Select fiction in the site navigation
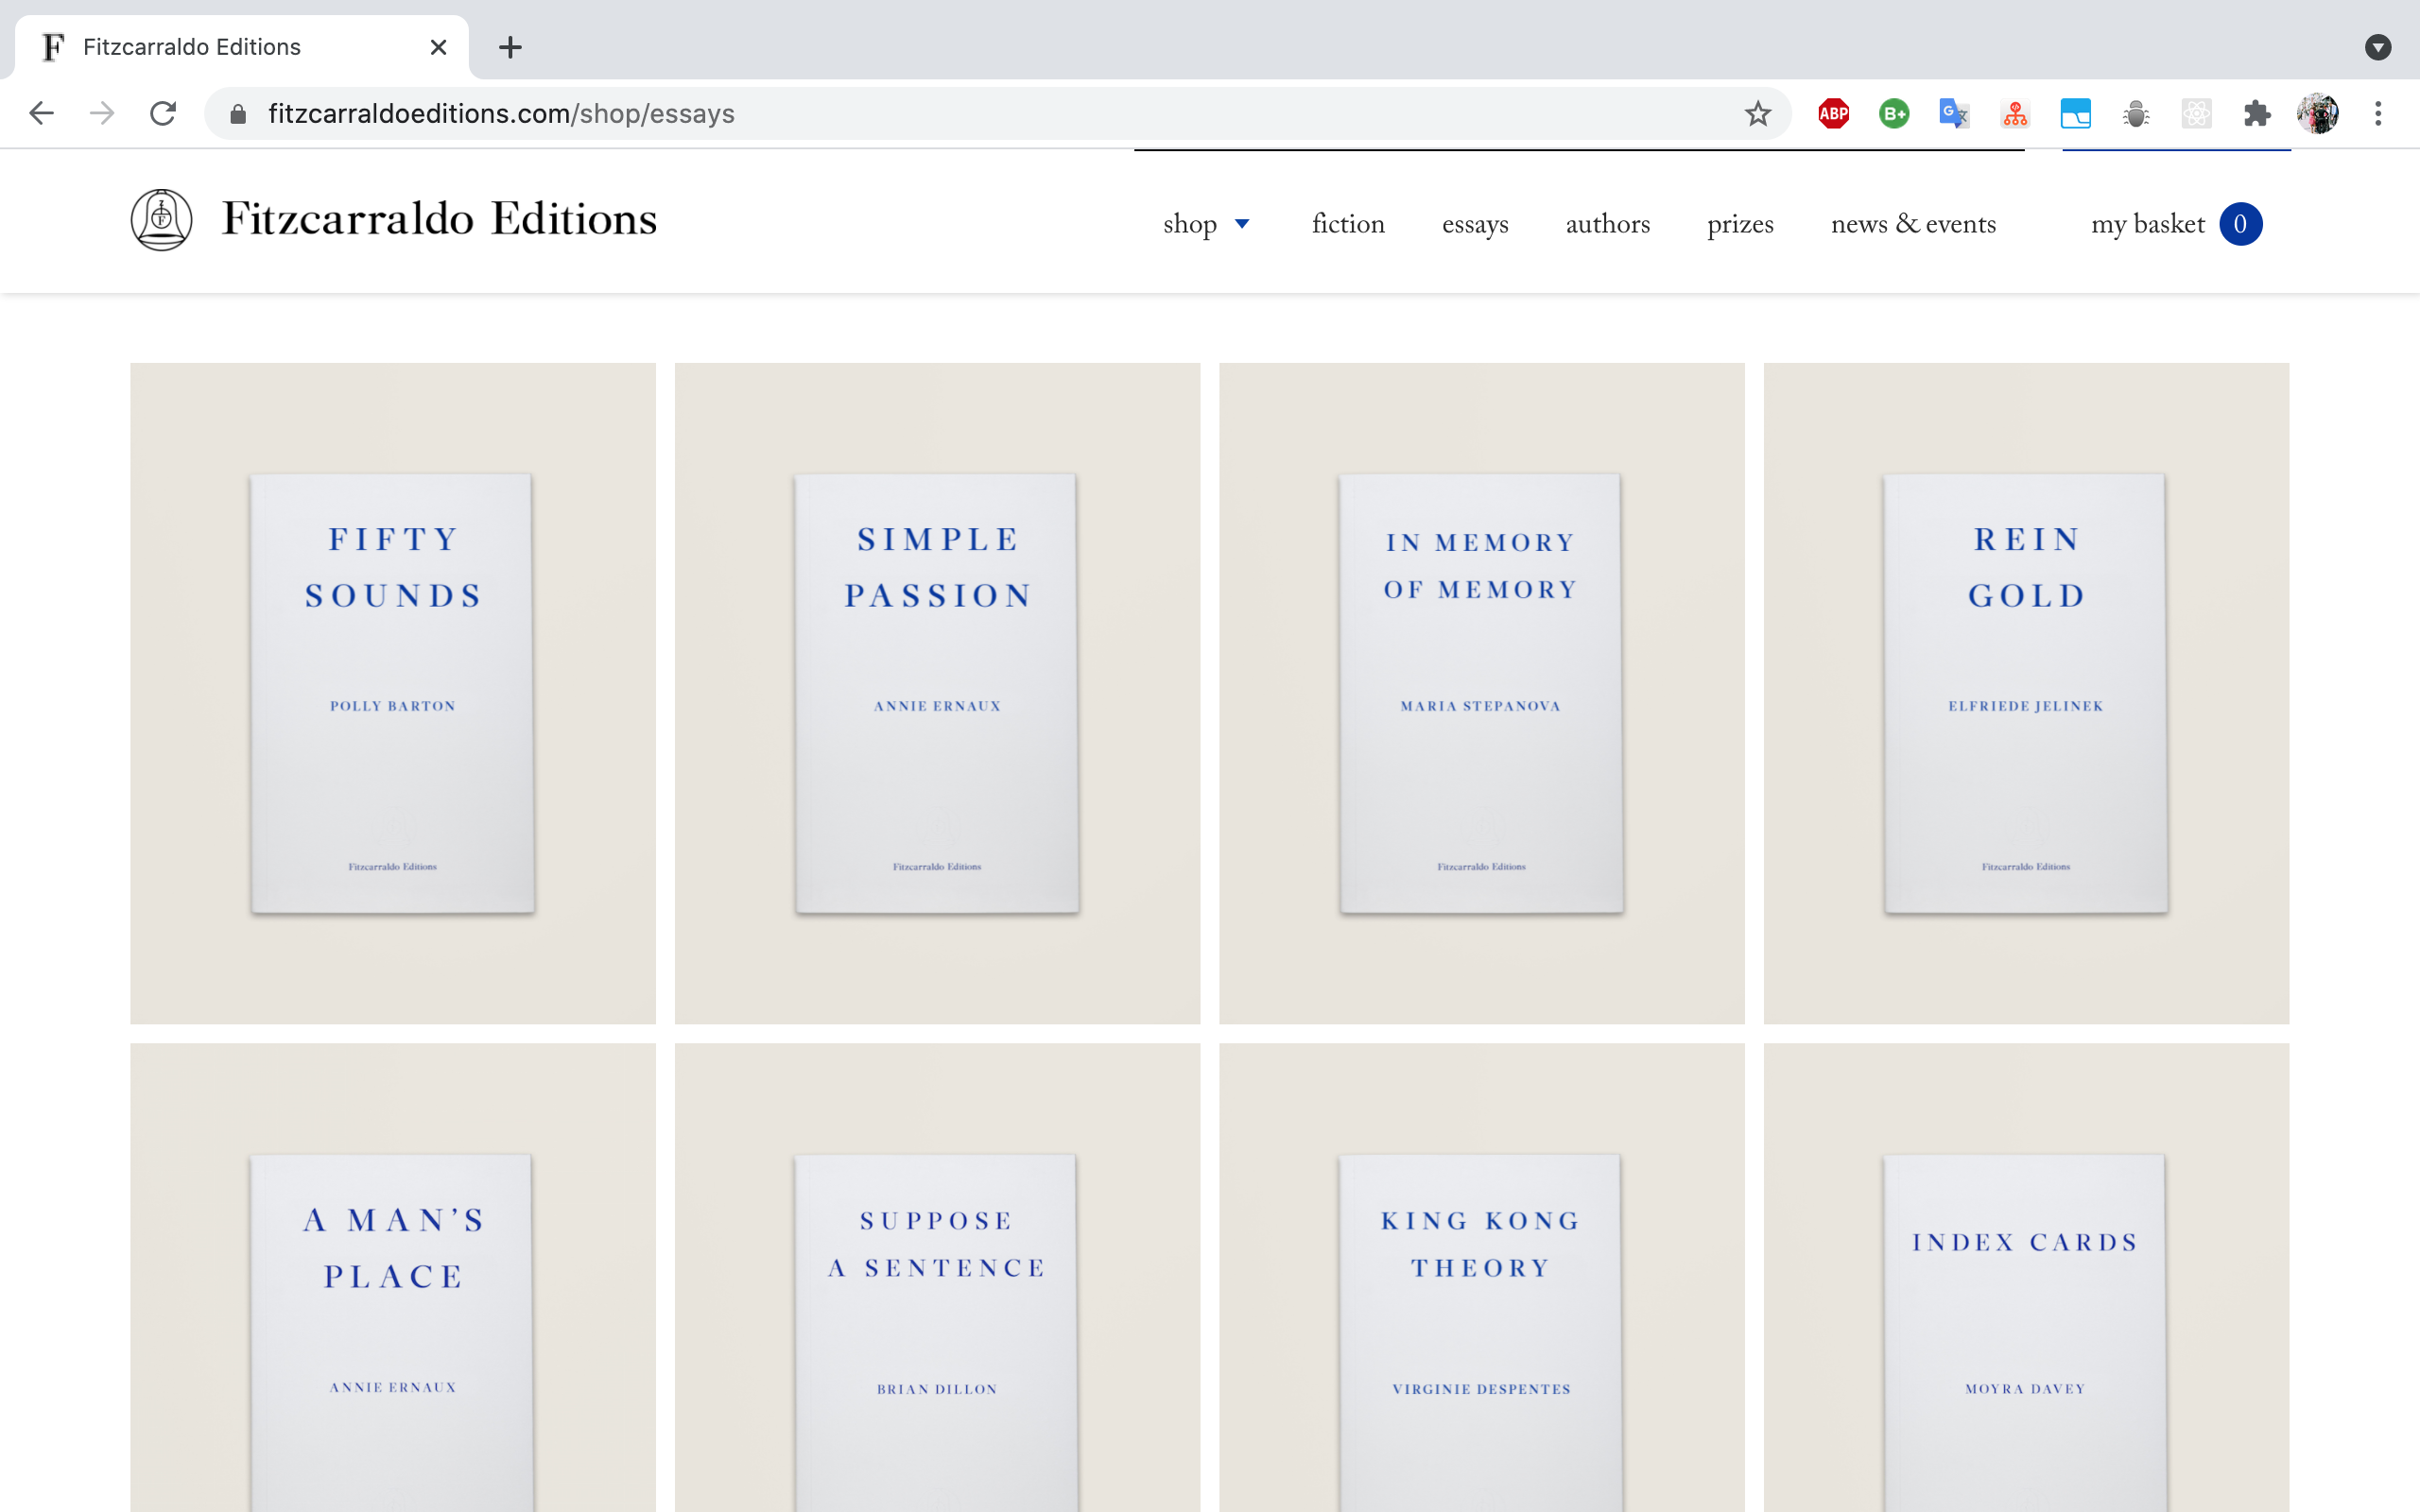2420x1512 pixels. (1347, 224)
